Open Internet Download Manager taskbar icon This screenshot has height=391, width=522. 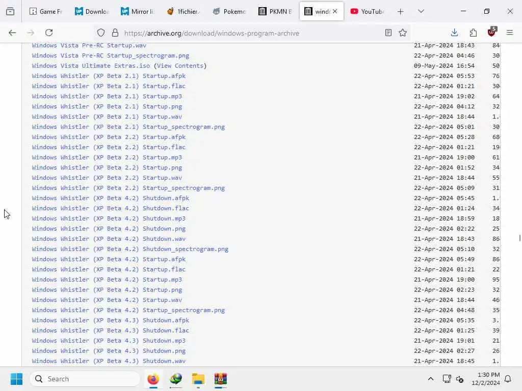176,379
